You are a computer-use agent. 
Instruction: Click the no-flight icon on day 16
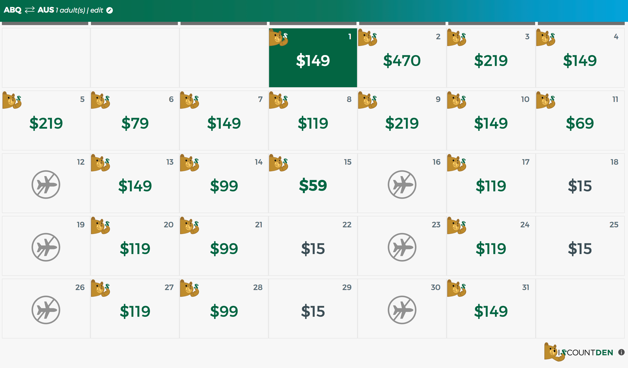click(x=402, y=185)
